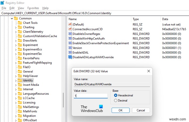The width and height of the screenshot is (189, 122).
Task: Select the (Default) string value icon
Action: coord(70,24)
